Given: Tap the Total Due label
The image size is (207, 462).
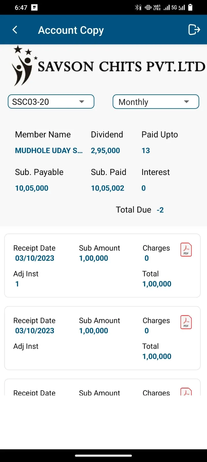Looking at the screenshot, I should click(133, 210).
